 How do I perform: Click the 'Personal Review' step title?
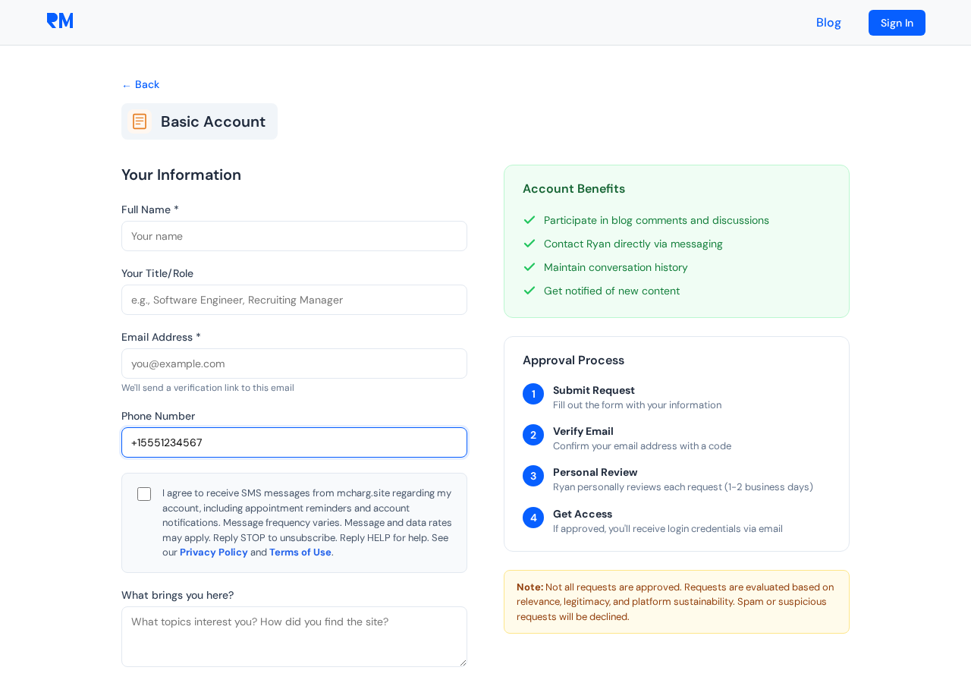click(595, 472)
